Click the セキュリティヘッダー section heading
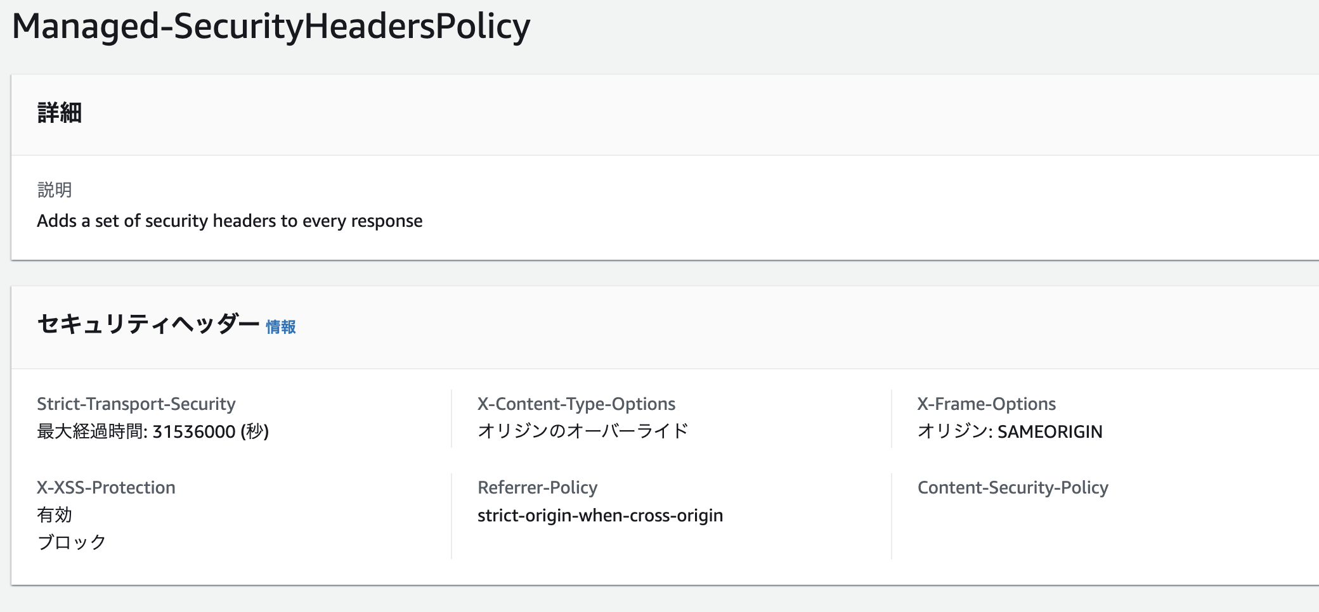The width and height of the screenshot is (1319, 612). coord(148,324)
